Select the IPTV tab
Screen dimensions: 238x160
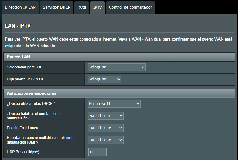tap(97, 7)
